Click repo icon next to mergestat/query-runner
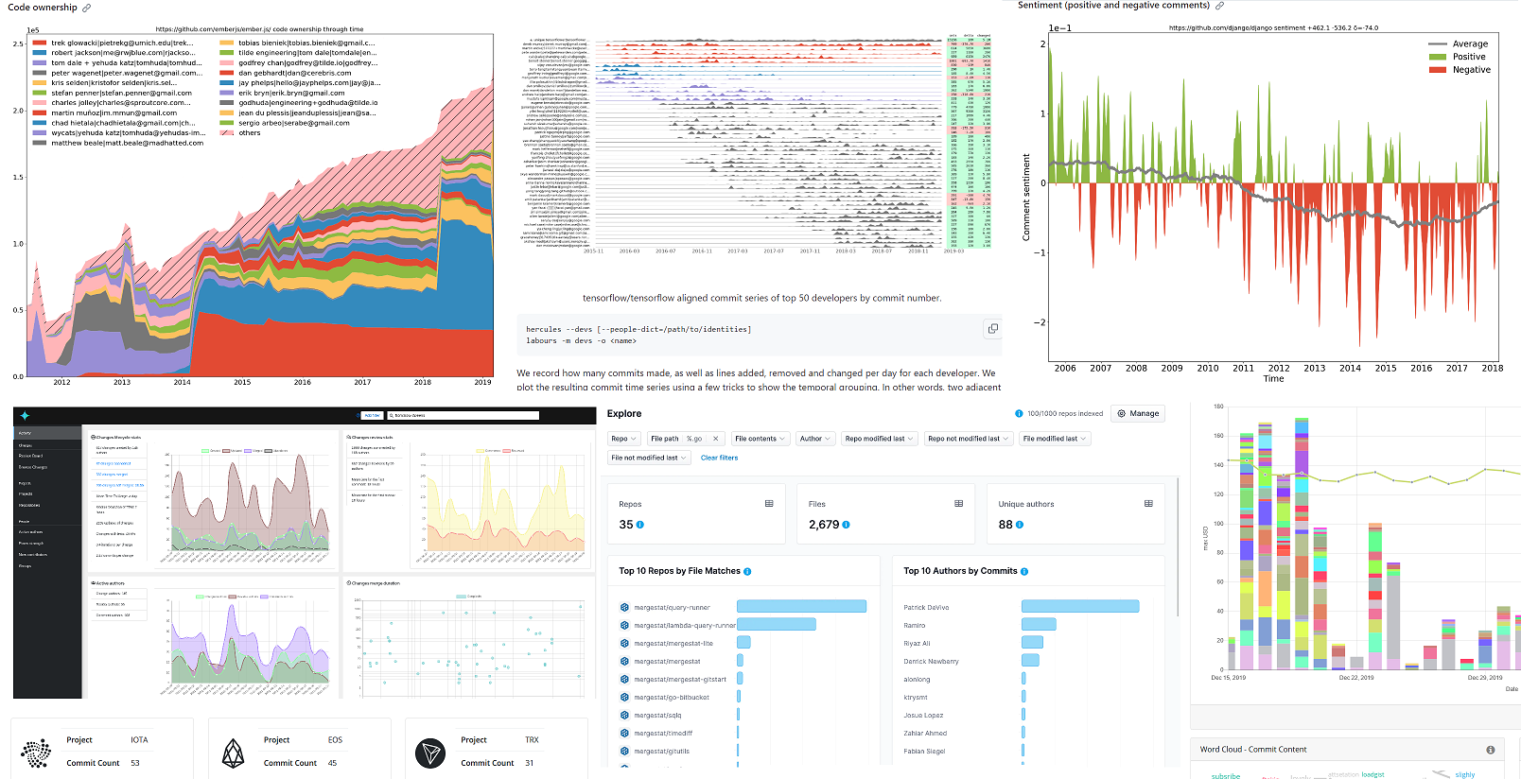The height and width of the screenshot is (779, 1521). pyautogui.click(x=624, y=608)
